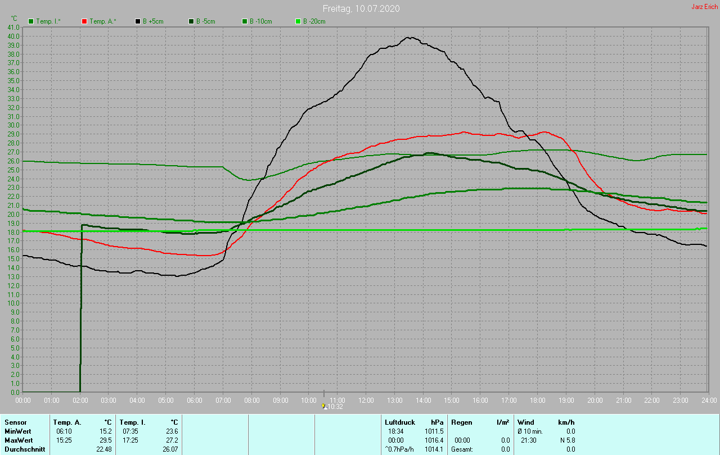Toggle the Temp. A.* series label
The image size is (720, 455).
click(x=102, y=21)
